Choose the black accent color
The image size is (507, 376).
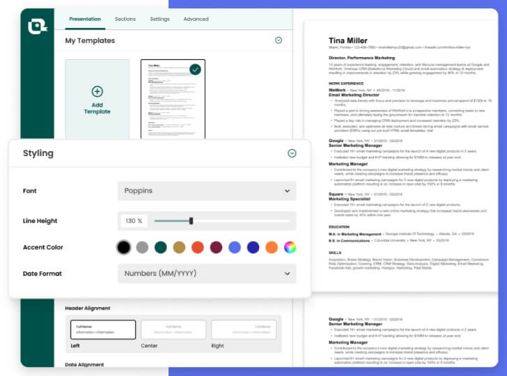tap(123, 247)
